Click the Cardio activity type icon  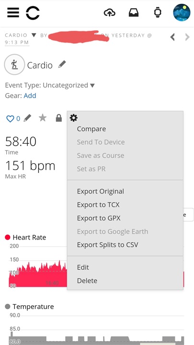(x=14, y=65)
